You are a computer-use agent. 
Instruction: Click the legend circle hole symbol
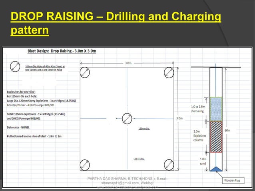point(15,66)
